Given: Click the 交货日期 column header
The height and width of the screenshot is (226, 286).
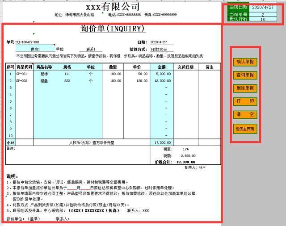Looking at the screenshot, I should [186, 67].
